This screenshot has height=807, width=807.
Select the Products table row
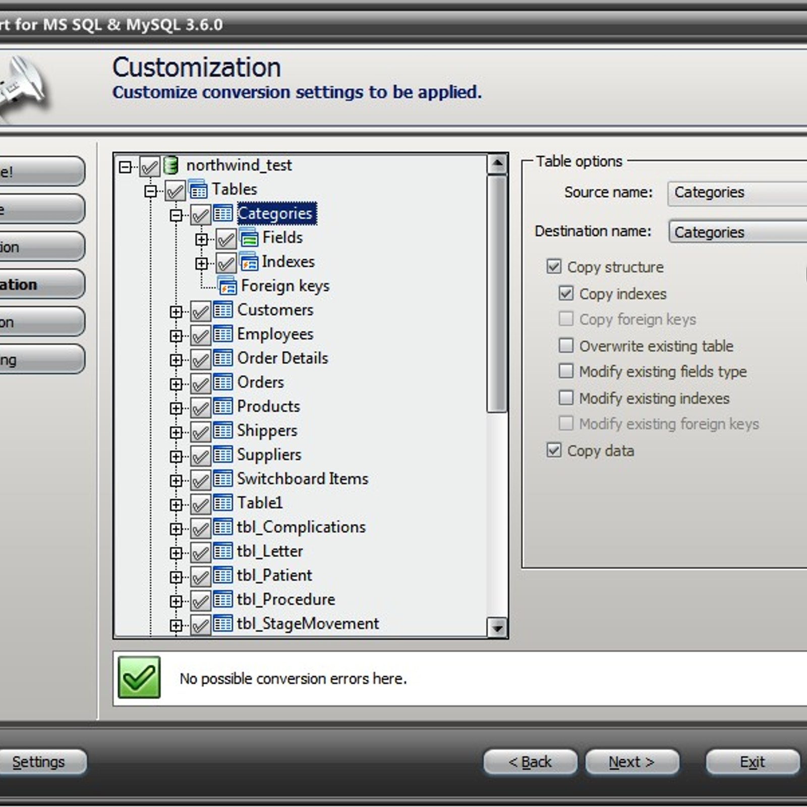(x=268, y=407)
